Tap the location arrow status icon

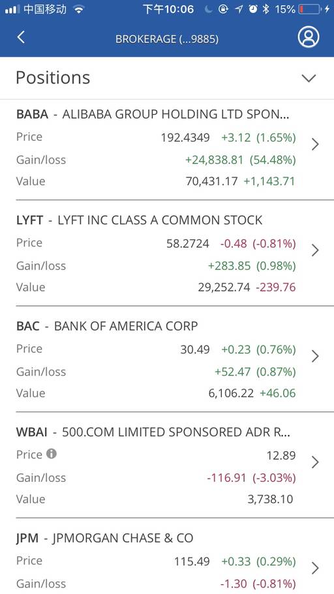[x=239, y=10]
